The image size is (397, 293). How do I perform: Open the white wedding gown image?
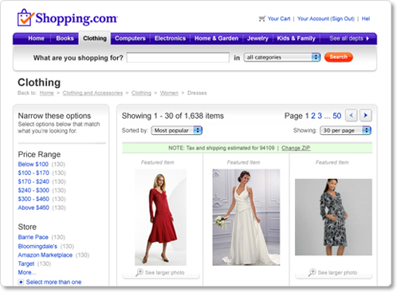click(x=246, y=217)
